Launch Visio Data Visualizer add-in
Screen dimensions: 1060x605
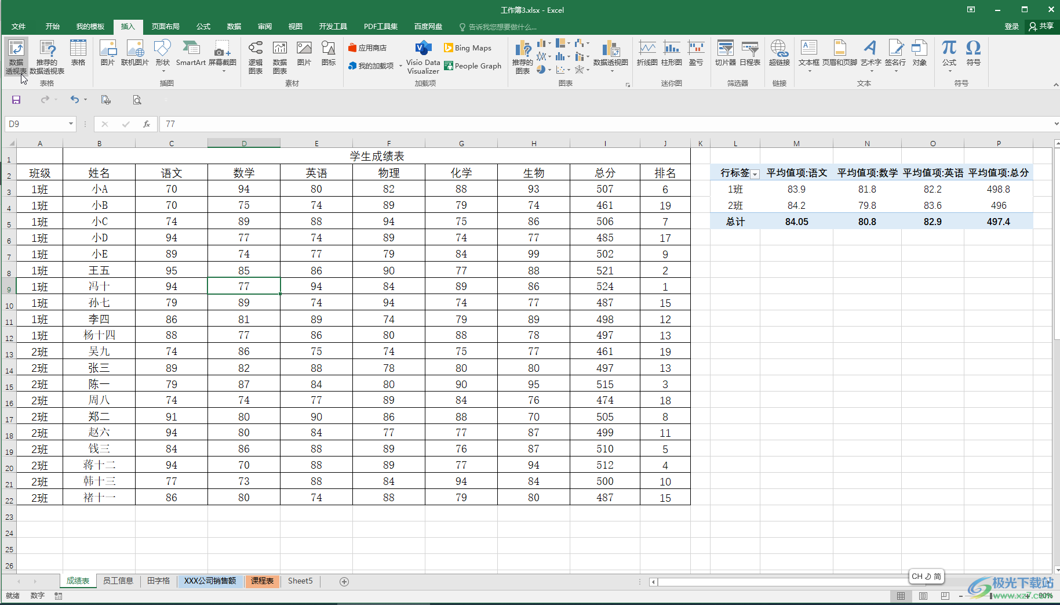(x=423, y=57)
